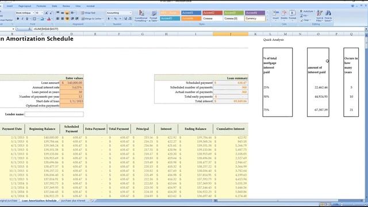The height and width of the screenshot is (207, 368).
Task: Open the Fill dropdown
Action: [304, 16]
